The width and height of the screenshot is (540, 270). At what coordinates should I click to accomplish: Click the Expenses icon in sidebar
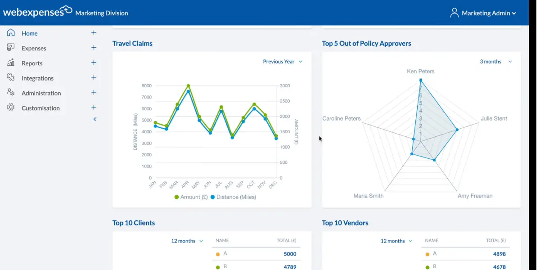[11, 48]
